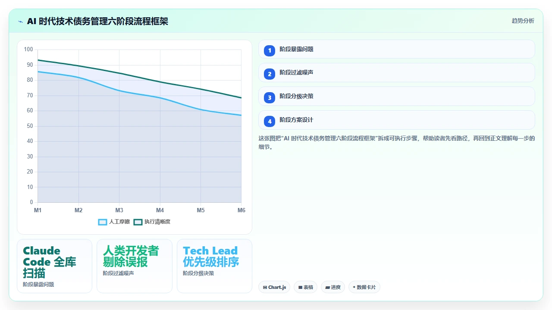Image resolution: width=552 pixels, height=310 pixels.
Task: Click the 执行清晰度 legend label
Action: [x=157, y=222]
